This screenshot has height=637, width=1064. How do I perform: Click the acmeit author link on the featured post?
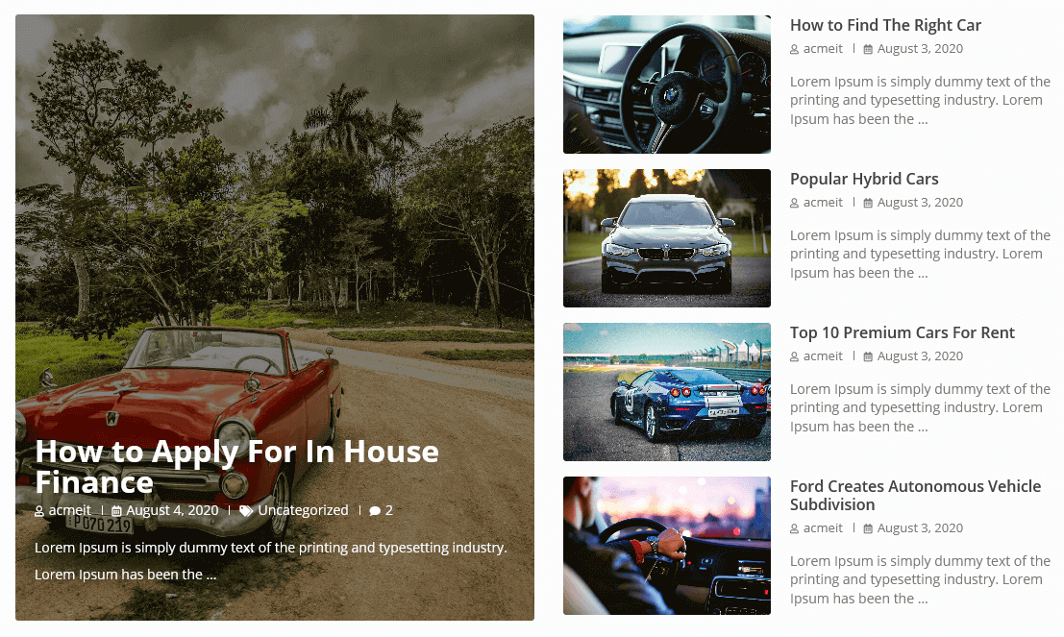point(70,510)
